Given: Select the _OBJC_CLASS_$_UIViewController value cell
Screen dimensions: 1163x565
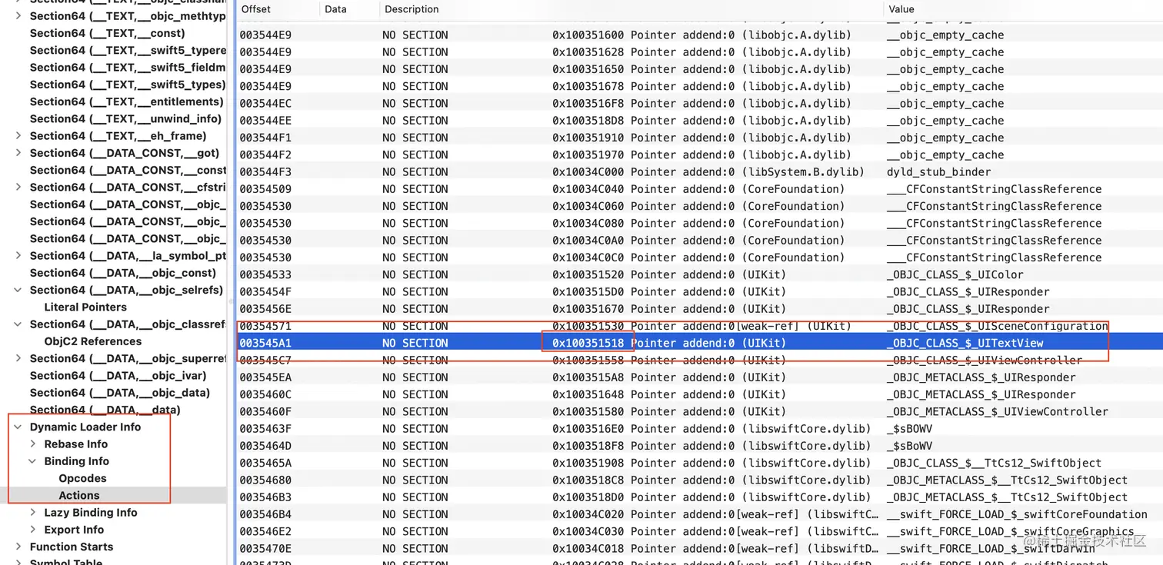Looking at the screenshot, I should click(x=984, y=360).
